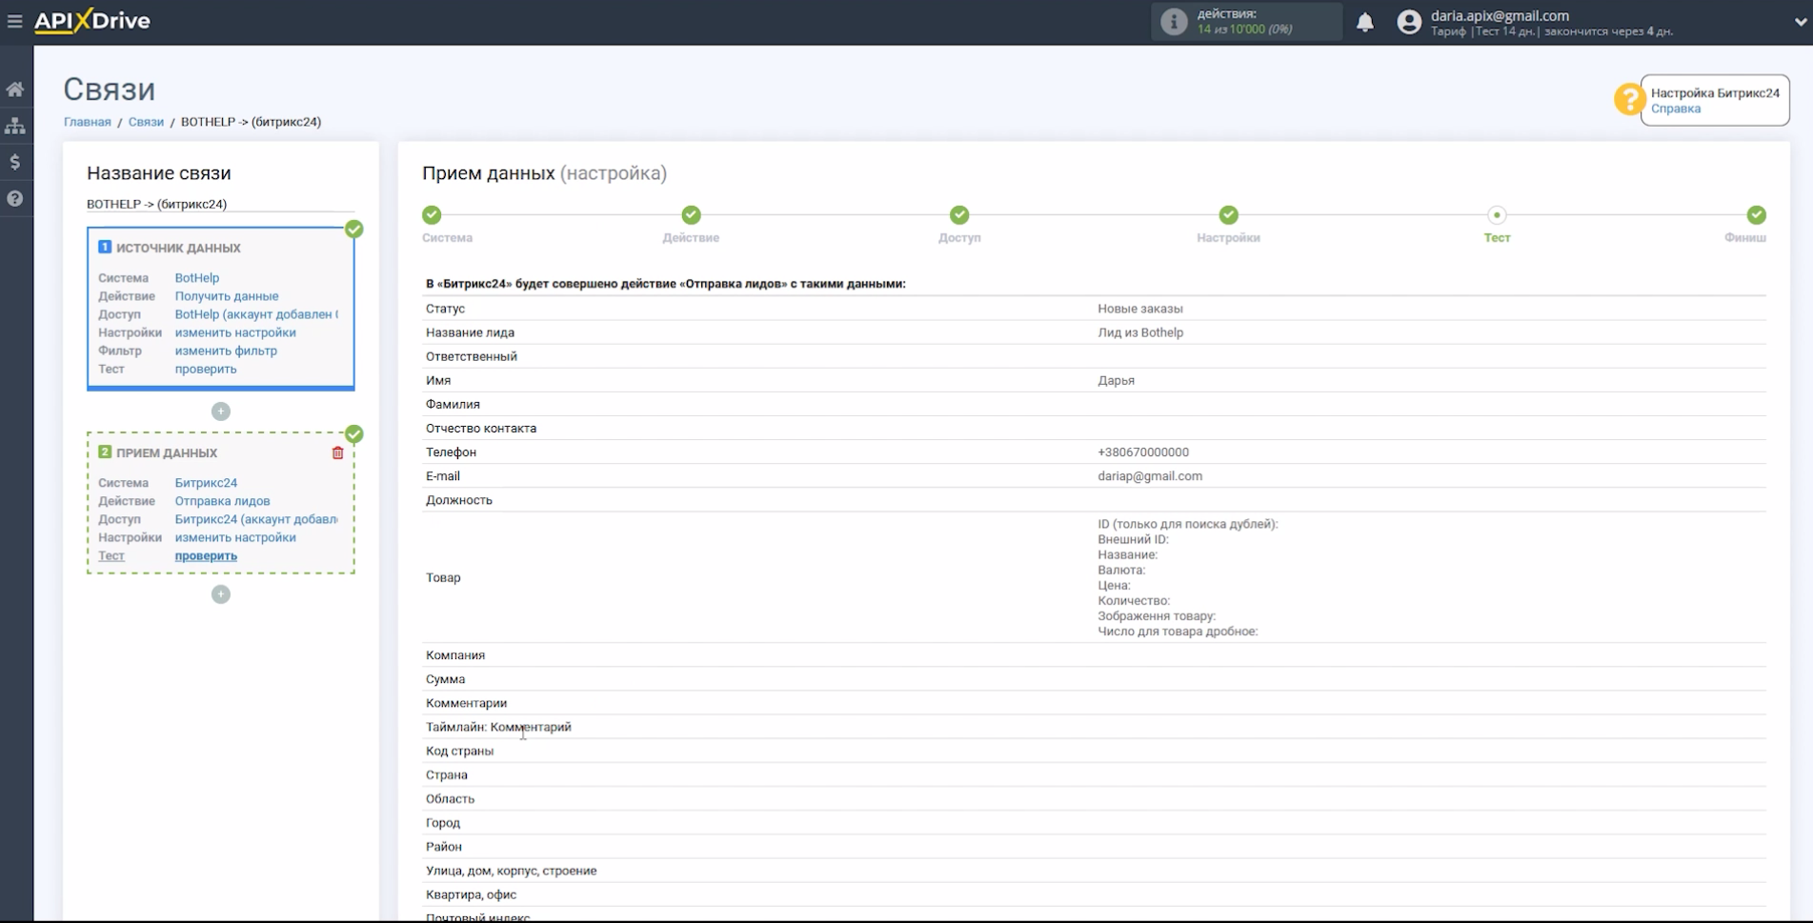
Task: Click the phone value +380670000000
Action: 1143,452
